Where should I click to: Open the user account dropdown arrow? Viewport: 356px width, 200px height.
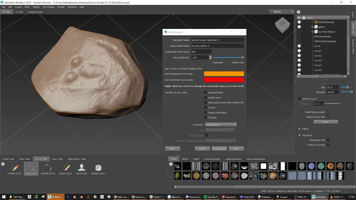(x=292, y=12)
